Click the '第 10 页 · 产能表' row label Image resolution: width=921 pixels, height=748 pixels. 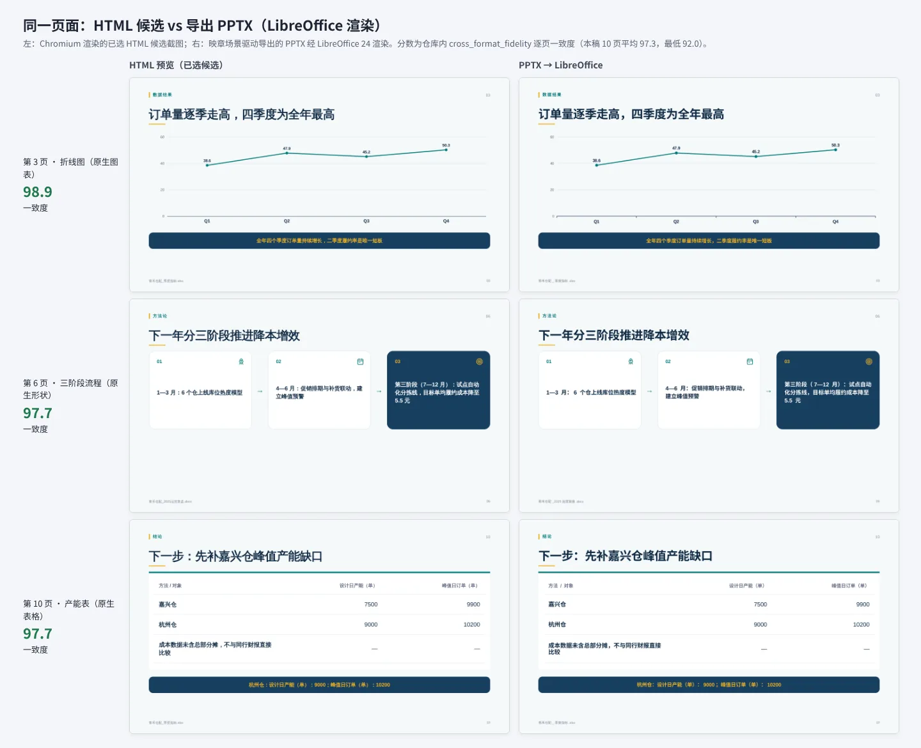coord(69,610)
